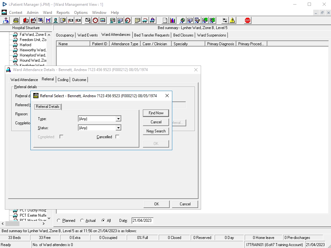The height and width of the screenshot is (248, 331).
Task: Open the Ward menu
Action: 48,13
